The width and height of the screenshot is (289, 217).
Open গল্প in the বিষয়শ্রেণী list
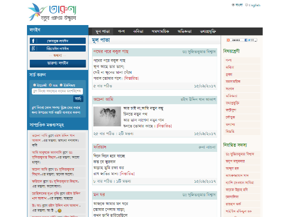click(x=242, y=60)
